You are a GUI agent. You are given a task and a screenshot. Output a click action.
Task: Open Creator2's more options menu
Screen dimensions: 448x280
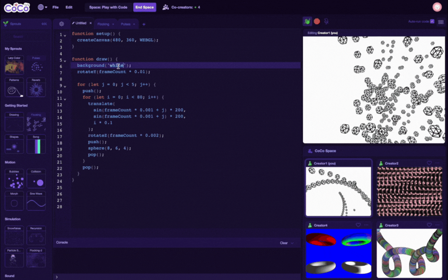click(x=437, y=163)
